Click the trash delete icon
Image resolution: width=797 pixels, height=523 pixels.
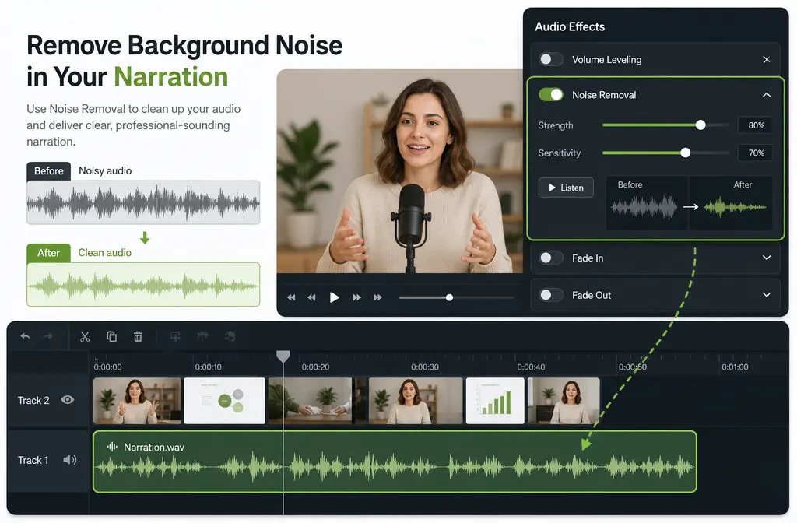click(138, 336)
